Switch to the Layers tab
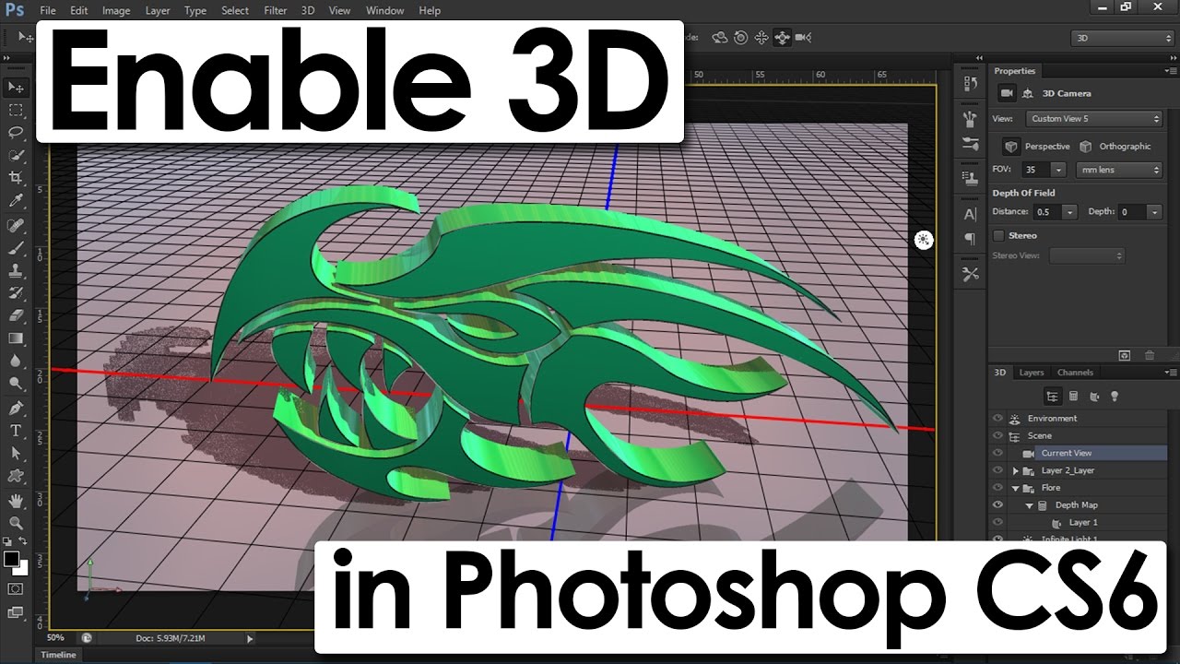 (1032, 373)
